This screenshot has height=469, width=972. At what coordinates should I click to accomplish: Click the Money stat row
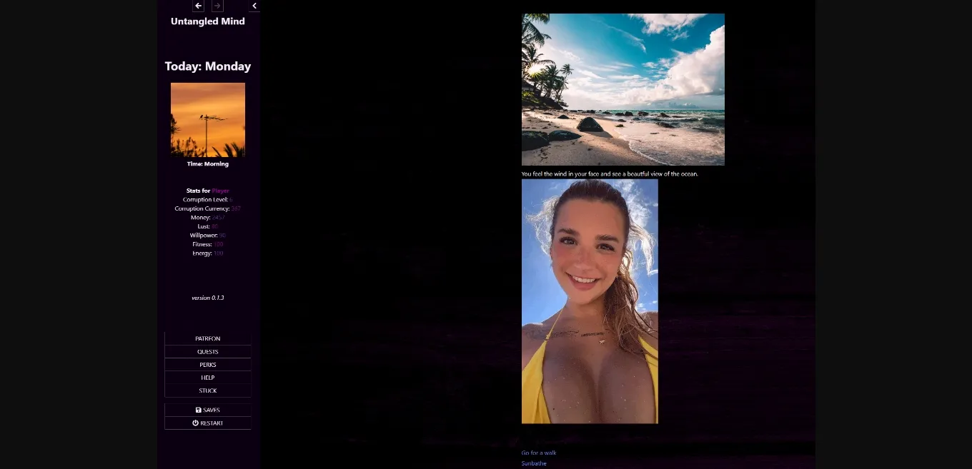click(x=207, y=218)
